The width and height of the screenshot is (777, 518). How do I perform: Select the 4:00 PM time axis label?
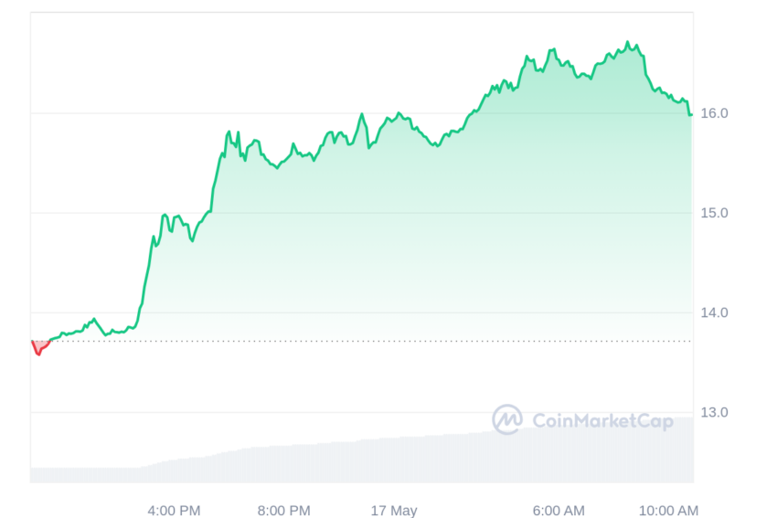[x=174, y=510]
